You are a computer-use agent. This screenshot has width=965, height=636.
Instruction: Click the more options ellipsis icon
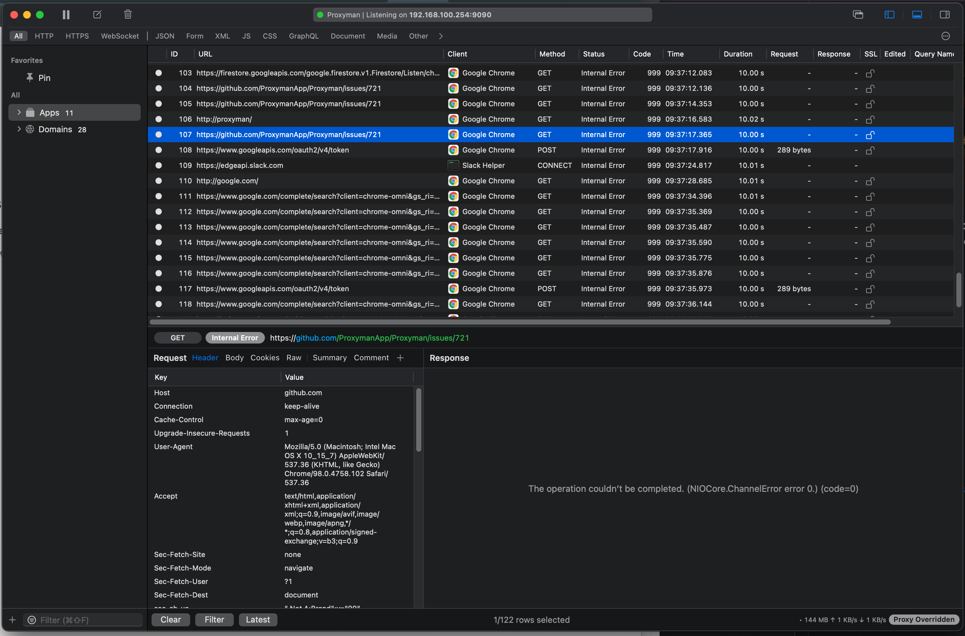click(945, 36)
